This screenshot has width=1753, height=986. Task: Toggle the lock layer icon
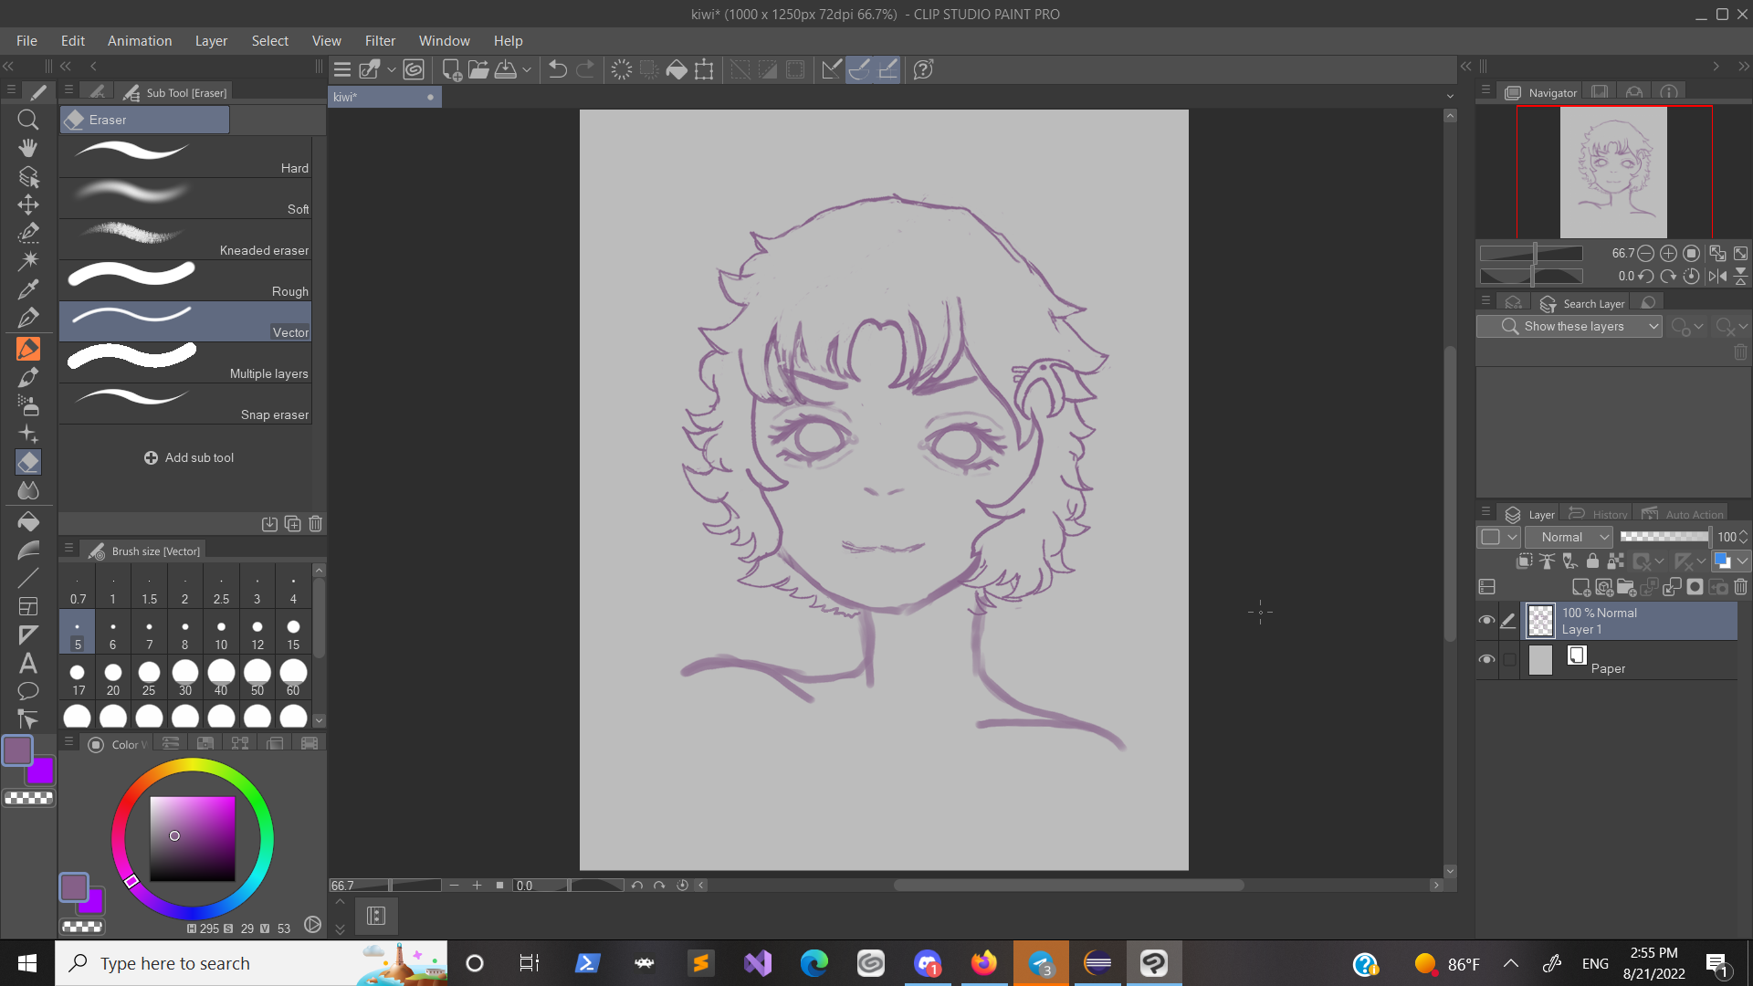pos(1592,561)
